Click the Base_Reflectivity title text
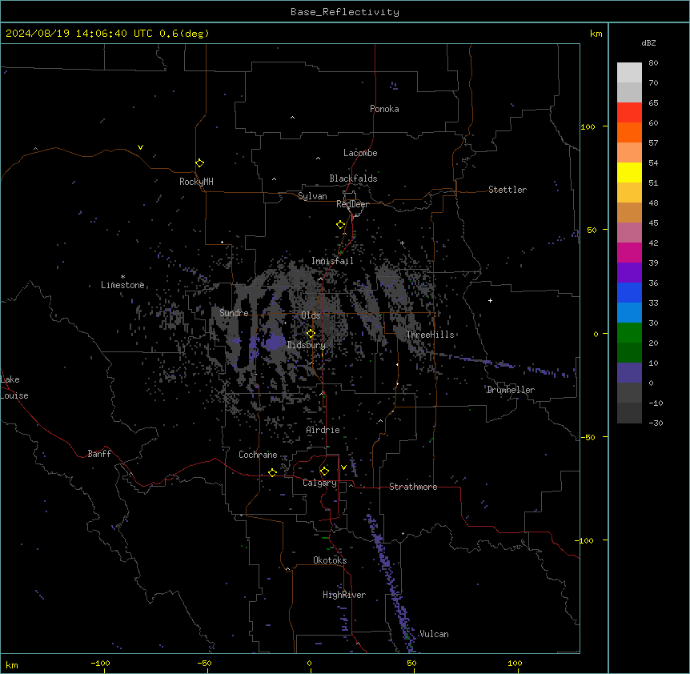This screenshot has height=674, width=690. click(x=345, y=12)
